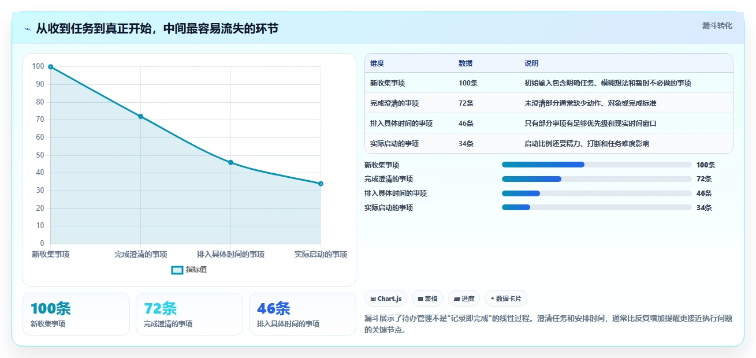The image size is (756, 358).
Task: Click the 漏斗转化 label in header
Action: [x=717, y=26]
